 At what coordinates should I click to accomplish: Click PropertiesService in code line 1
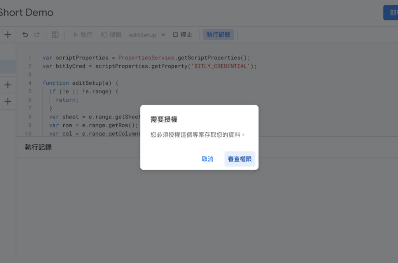pyautogui.click(x=146, y=57)
